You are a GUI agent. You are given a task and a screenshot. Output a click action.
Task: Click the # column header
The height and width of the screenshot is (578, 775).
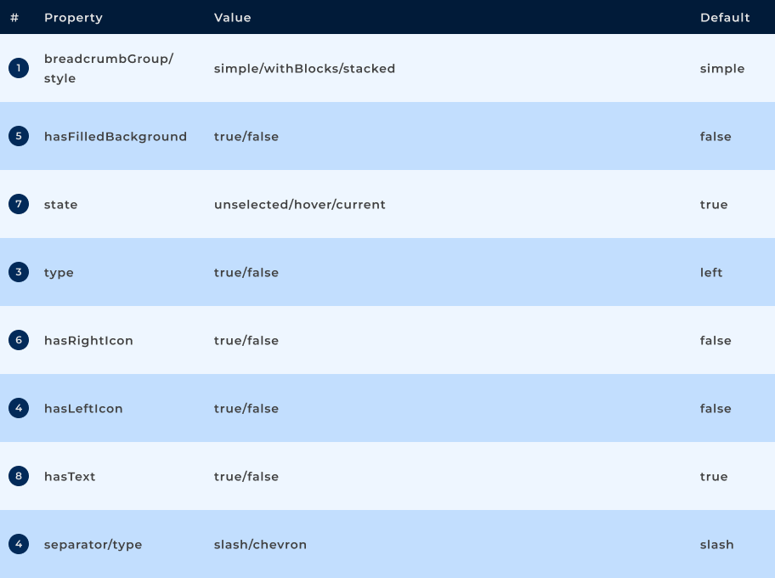click(x=14, y=18)
